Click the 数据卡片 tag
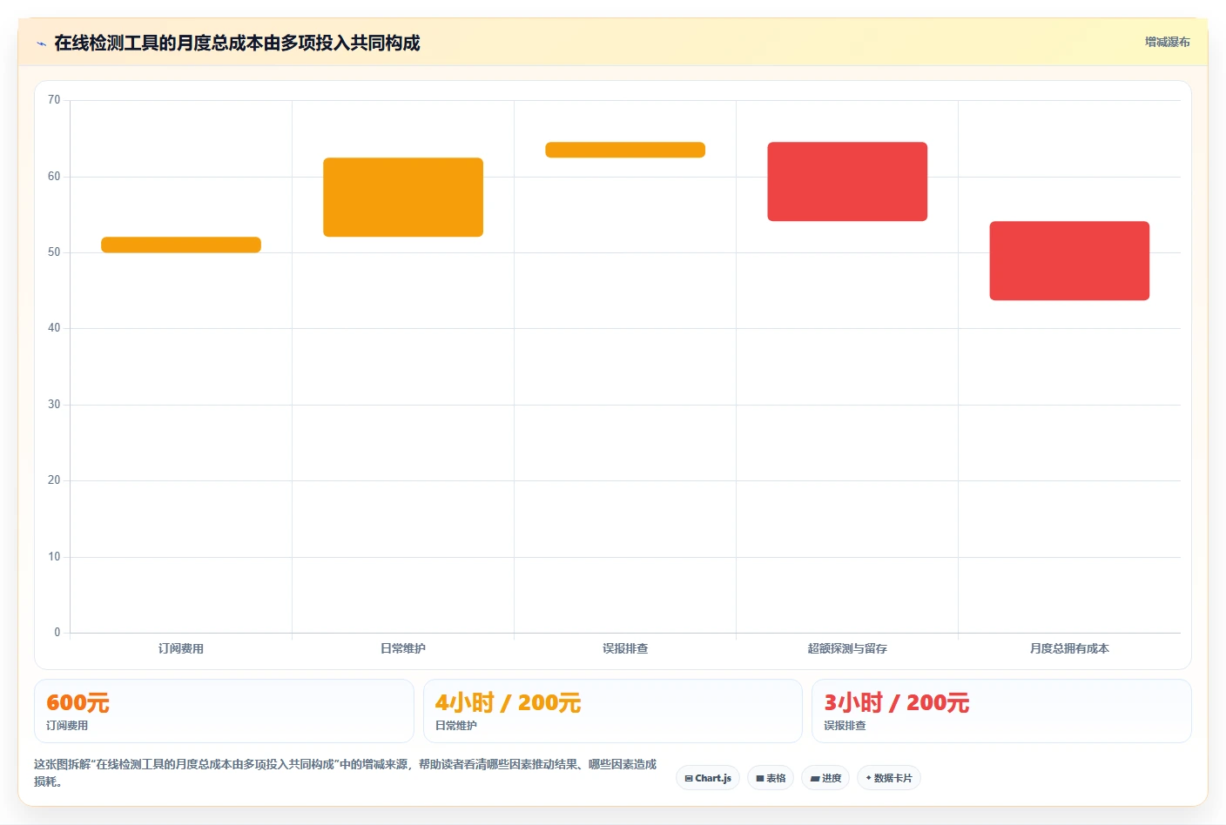1226x825 pixels. coord(889,778)
